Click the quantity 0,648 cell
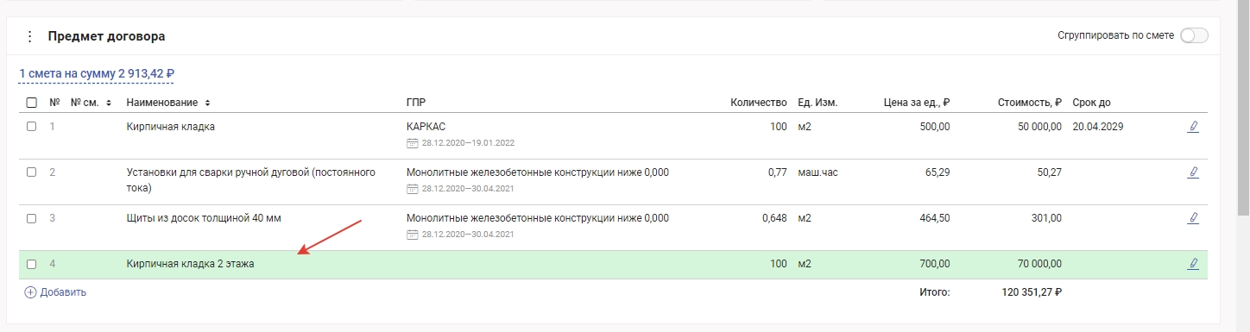The image size is (1250, 332). (x=774, y=218)
